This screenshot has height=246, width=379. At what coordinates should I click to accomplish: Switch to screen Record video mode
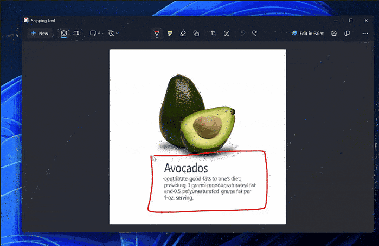pyautogui.click(x=76, y=33)
